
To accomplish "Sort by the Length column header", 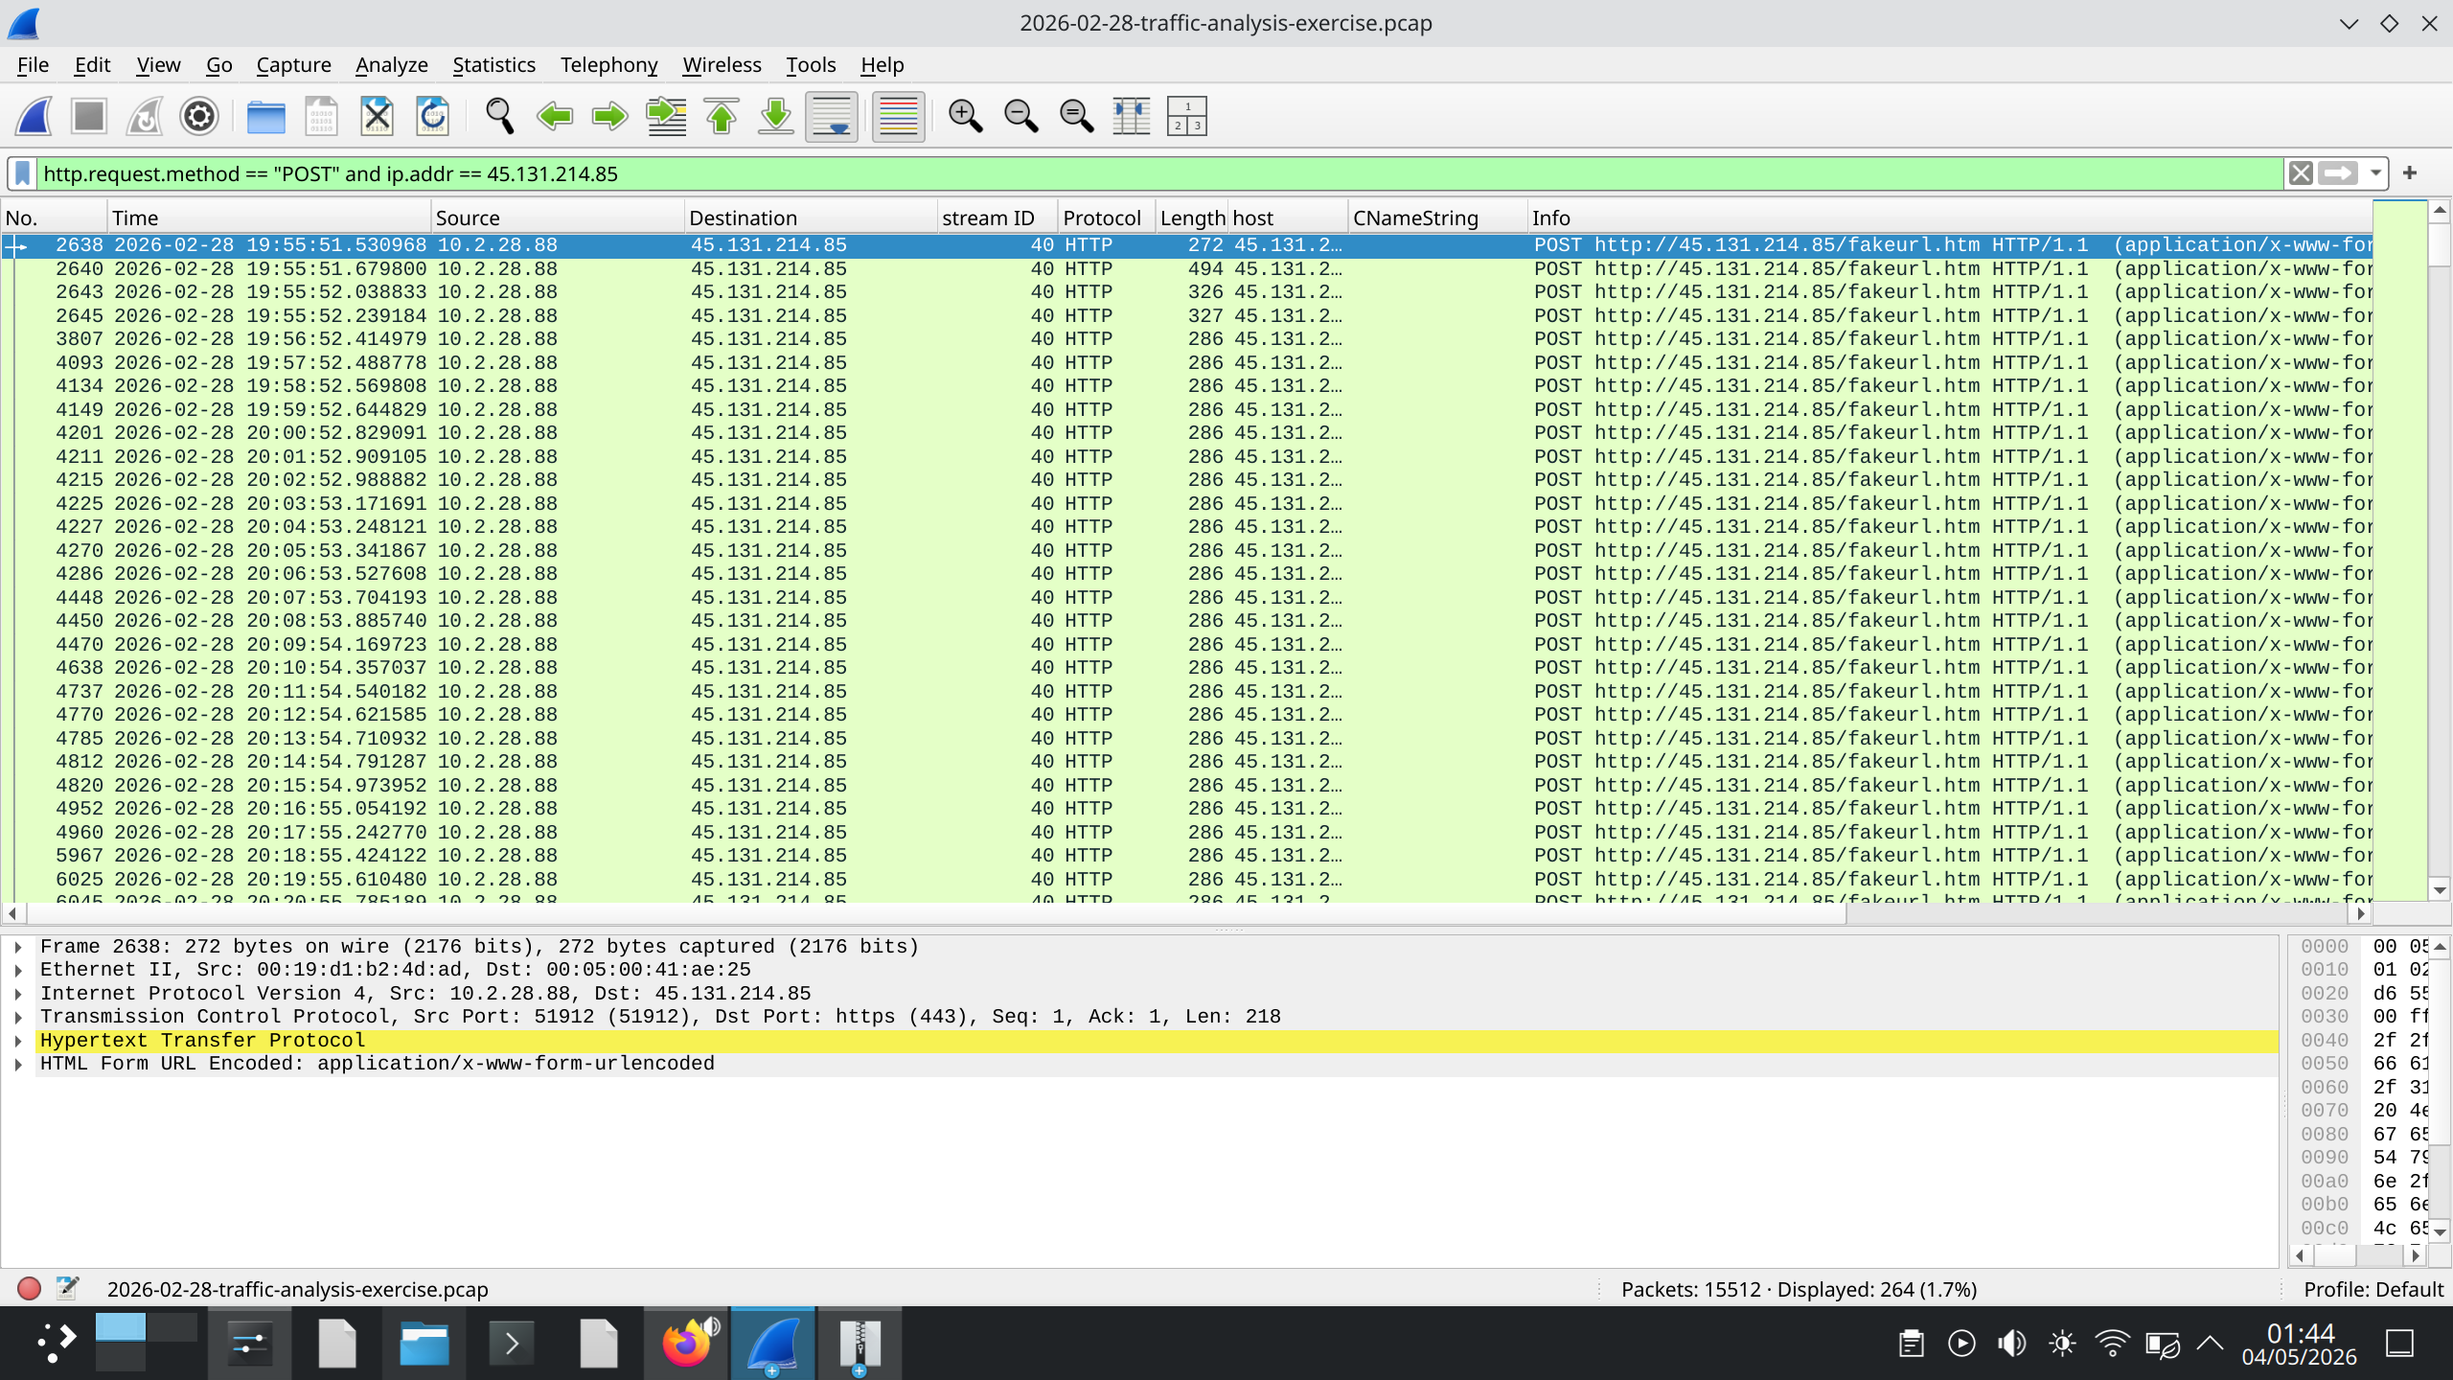I will [x=1192, y=218].
